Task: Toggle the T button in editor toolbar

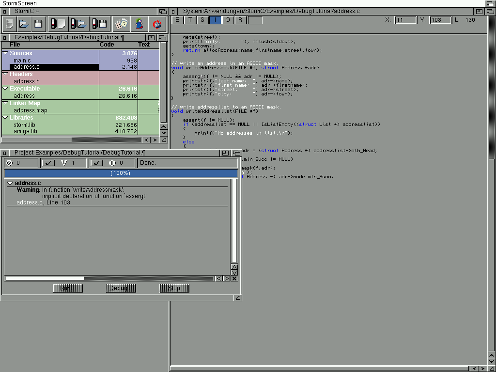Action: [x=190, y=20]
